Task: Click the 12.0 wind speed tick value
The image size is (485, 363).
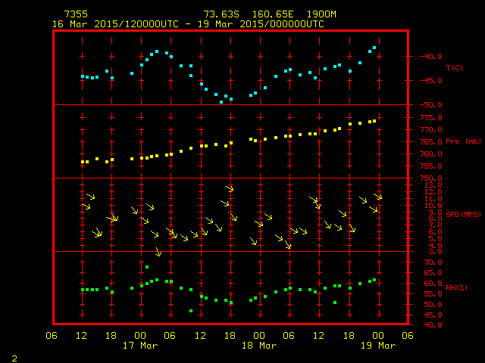Action: pos(433,192)
